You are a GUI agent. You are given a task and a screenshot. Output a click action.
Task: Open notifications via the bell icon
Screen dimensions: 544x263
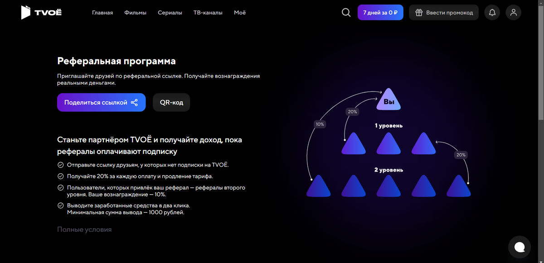tap(492, 12)
